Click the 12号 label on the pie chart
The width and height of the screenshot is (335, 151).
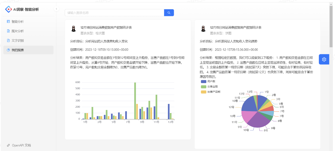pyautogui.click(x=232, y=107)
